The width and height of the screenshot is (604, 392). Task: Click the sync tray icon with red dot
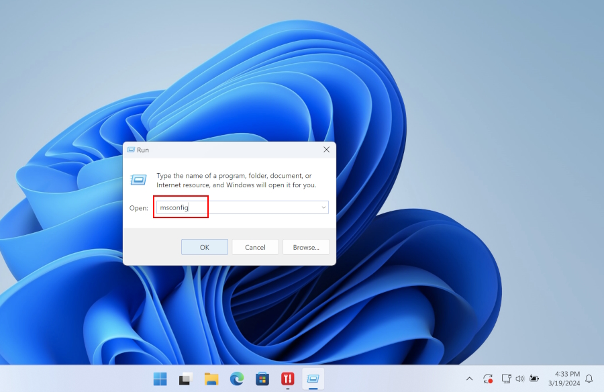point(488,379)
